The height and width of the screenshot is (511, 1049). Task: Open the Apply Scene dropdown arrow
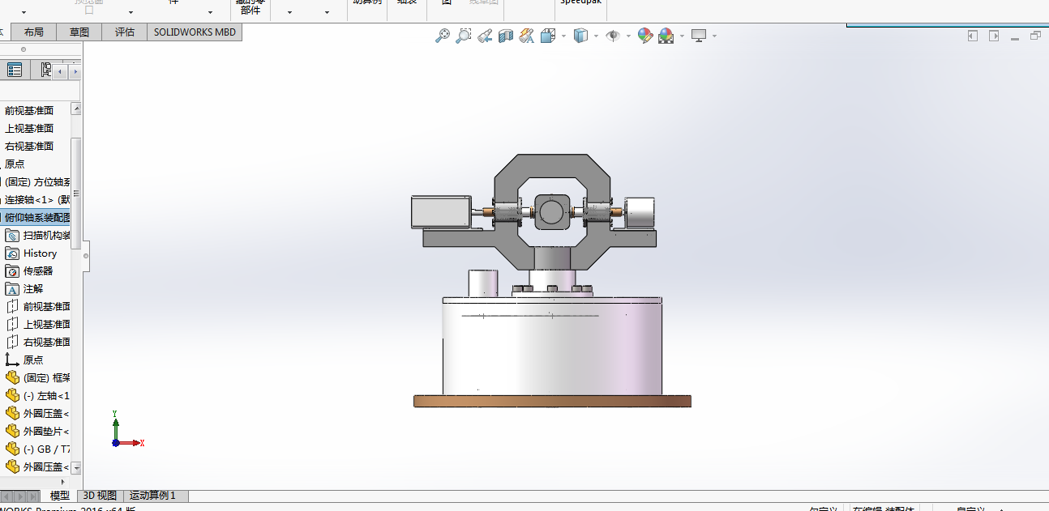point(682,36)
